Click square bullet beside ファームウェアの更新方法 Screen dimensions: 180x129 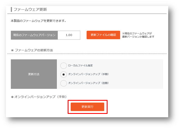coord(12,50)
